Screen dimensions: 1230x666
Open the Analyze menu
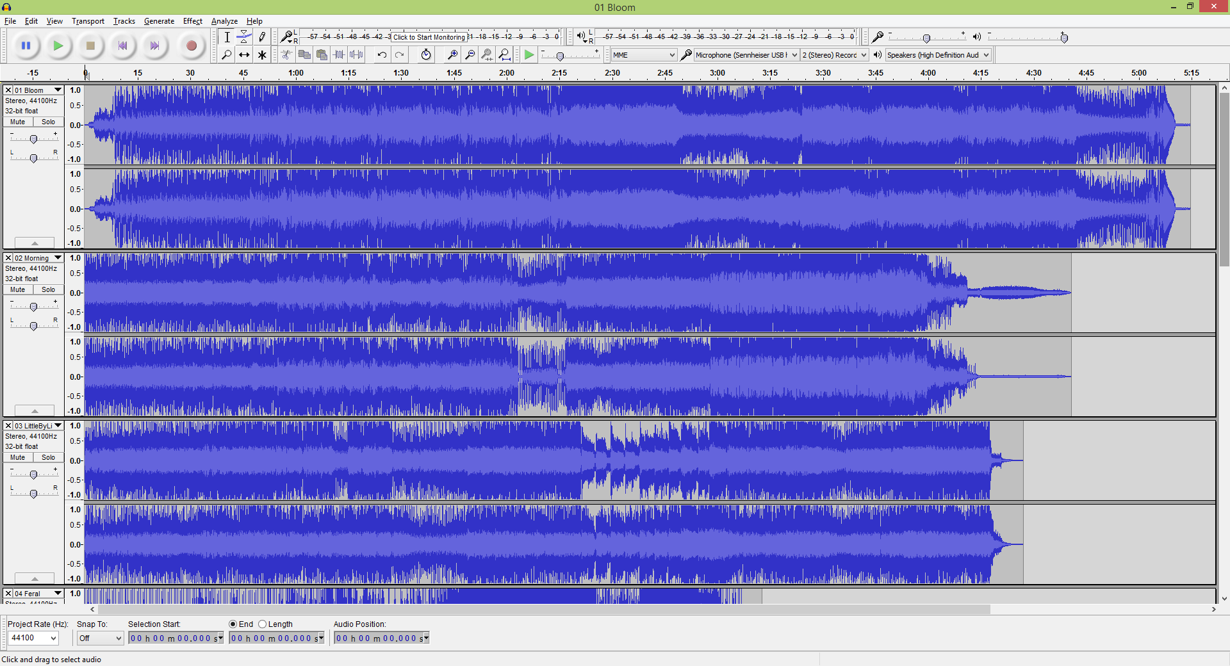point(224,21)
